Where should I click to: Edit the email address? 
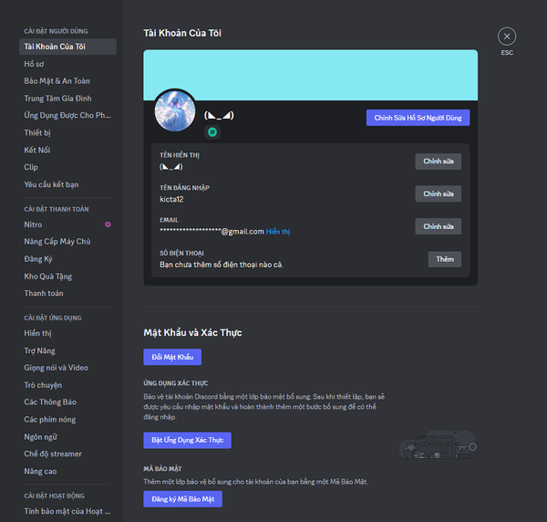[x=438, y=226]
